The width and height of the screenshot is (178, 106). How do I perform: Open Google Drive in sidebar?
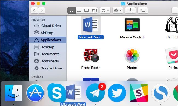point(48,68)
